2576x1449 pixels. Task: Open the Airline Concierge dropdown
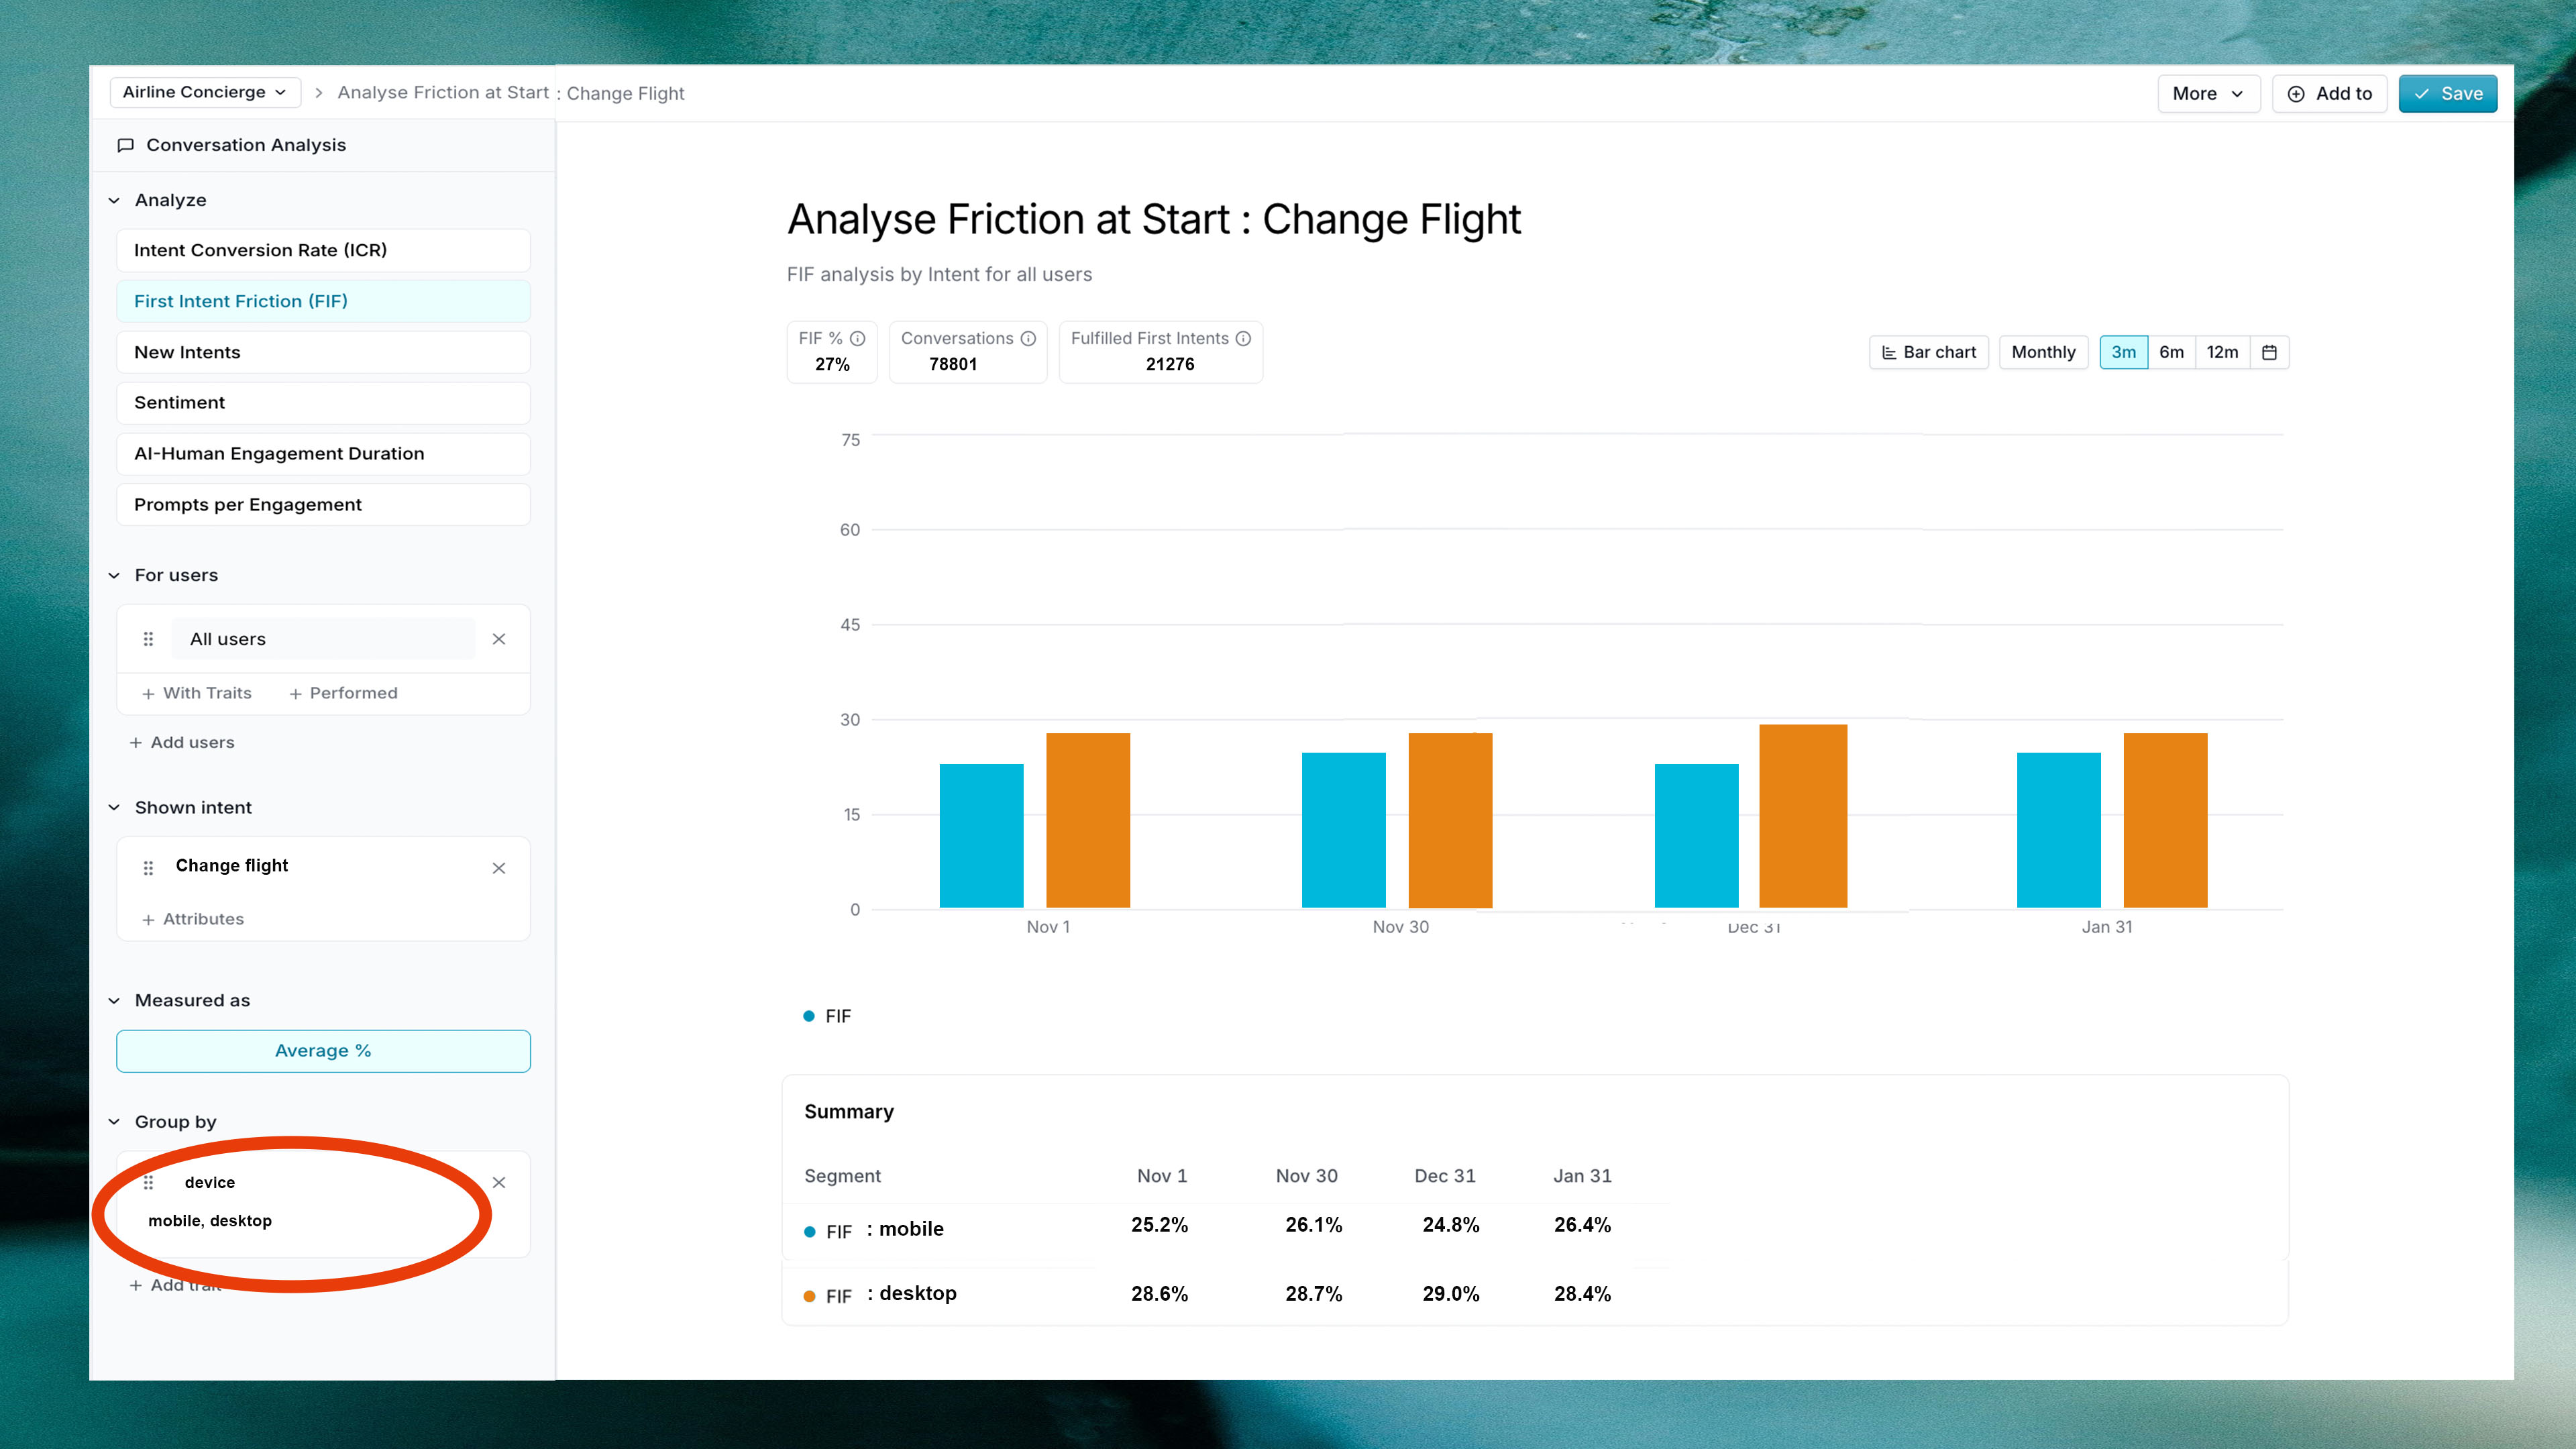204,92
